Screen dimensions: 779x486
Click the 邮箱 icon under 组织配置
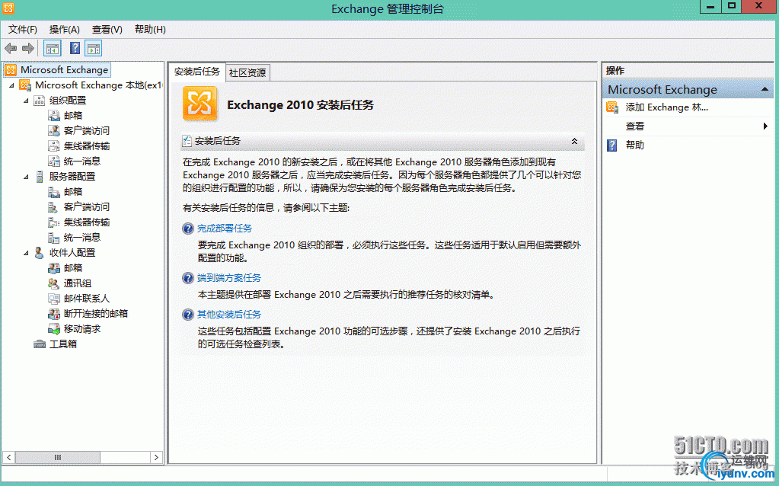tap(53, 116)
